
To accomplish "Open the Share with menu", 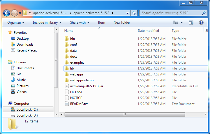I will click(80, 23).
